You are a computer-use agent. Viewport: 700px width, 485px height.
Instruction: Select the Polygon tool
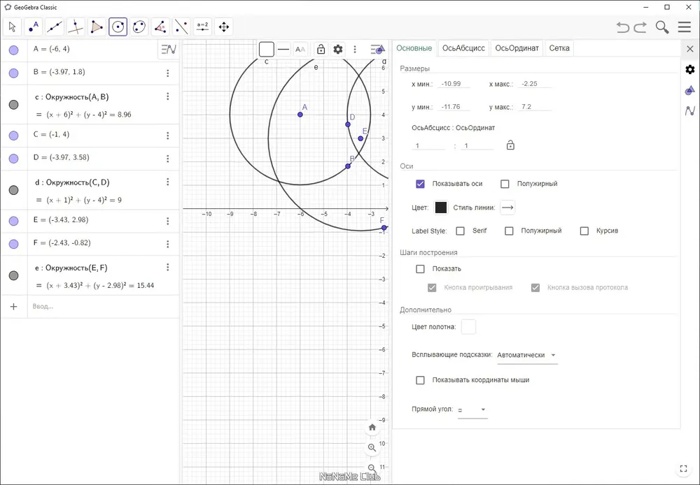tap(97, 27)
